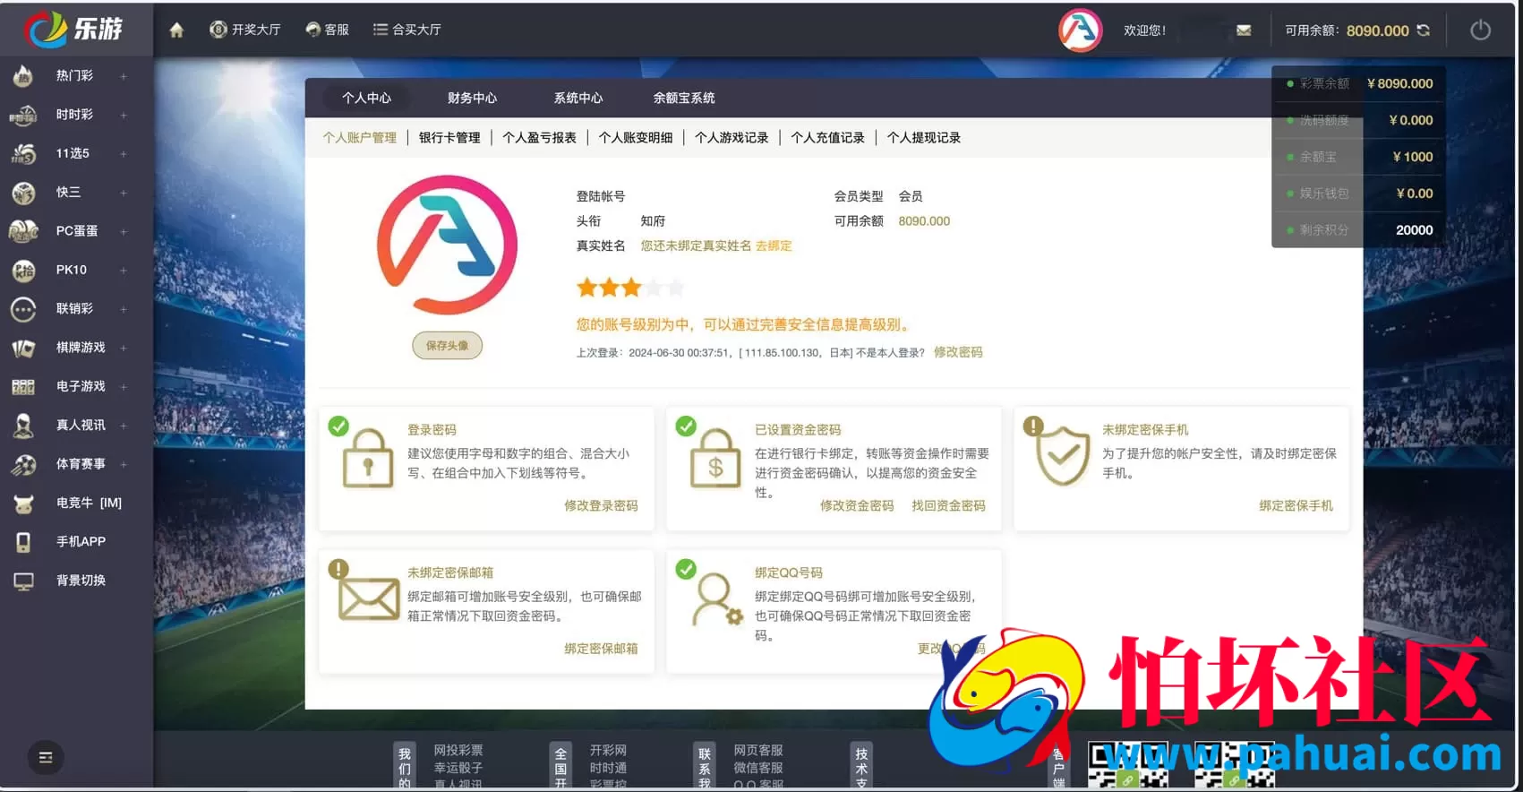Click 绑定密保手机 link

click(x=1296, y=505)
